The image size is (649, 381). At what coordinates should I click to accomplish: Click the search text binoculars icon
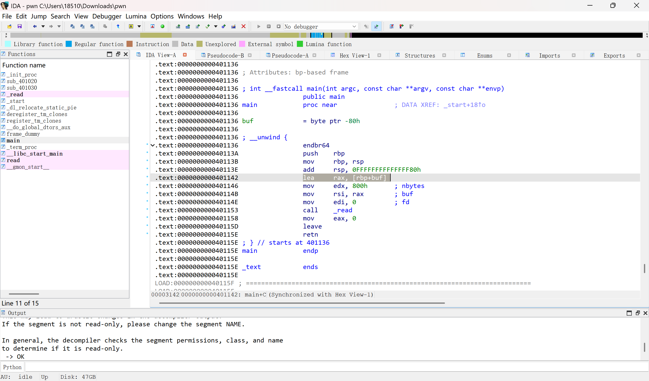click(82, 26)
